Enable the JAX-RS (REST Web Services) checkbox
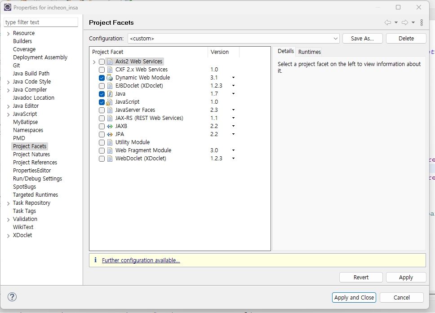 click(102, 118)
